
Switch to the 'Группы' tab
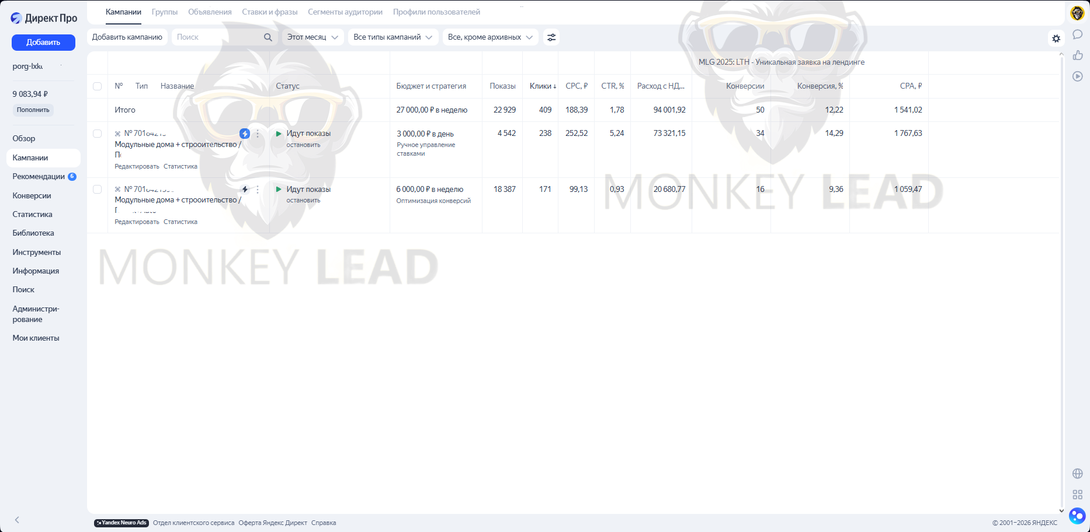click(x=165, y=12)
